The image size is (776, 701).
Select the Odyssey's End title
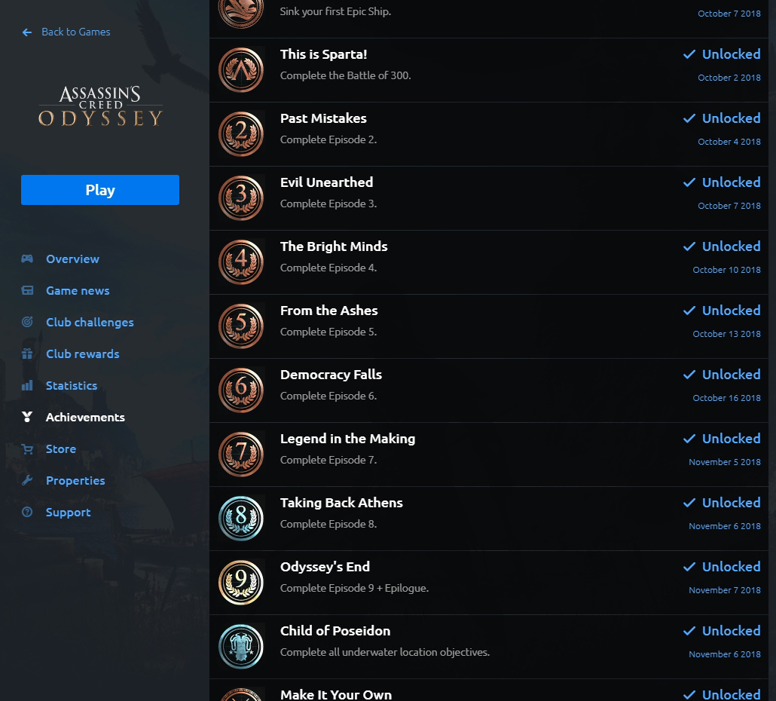[x=325, y=567]
